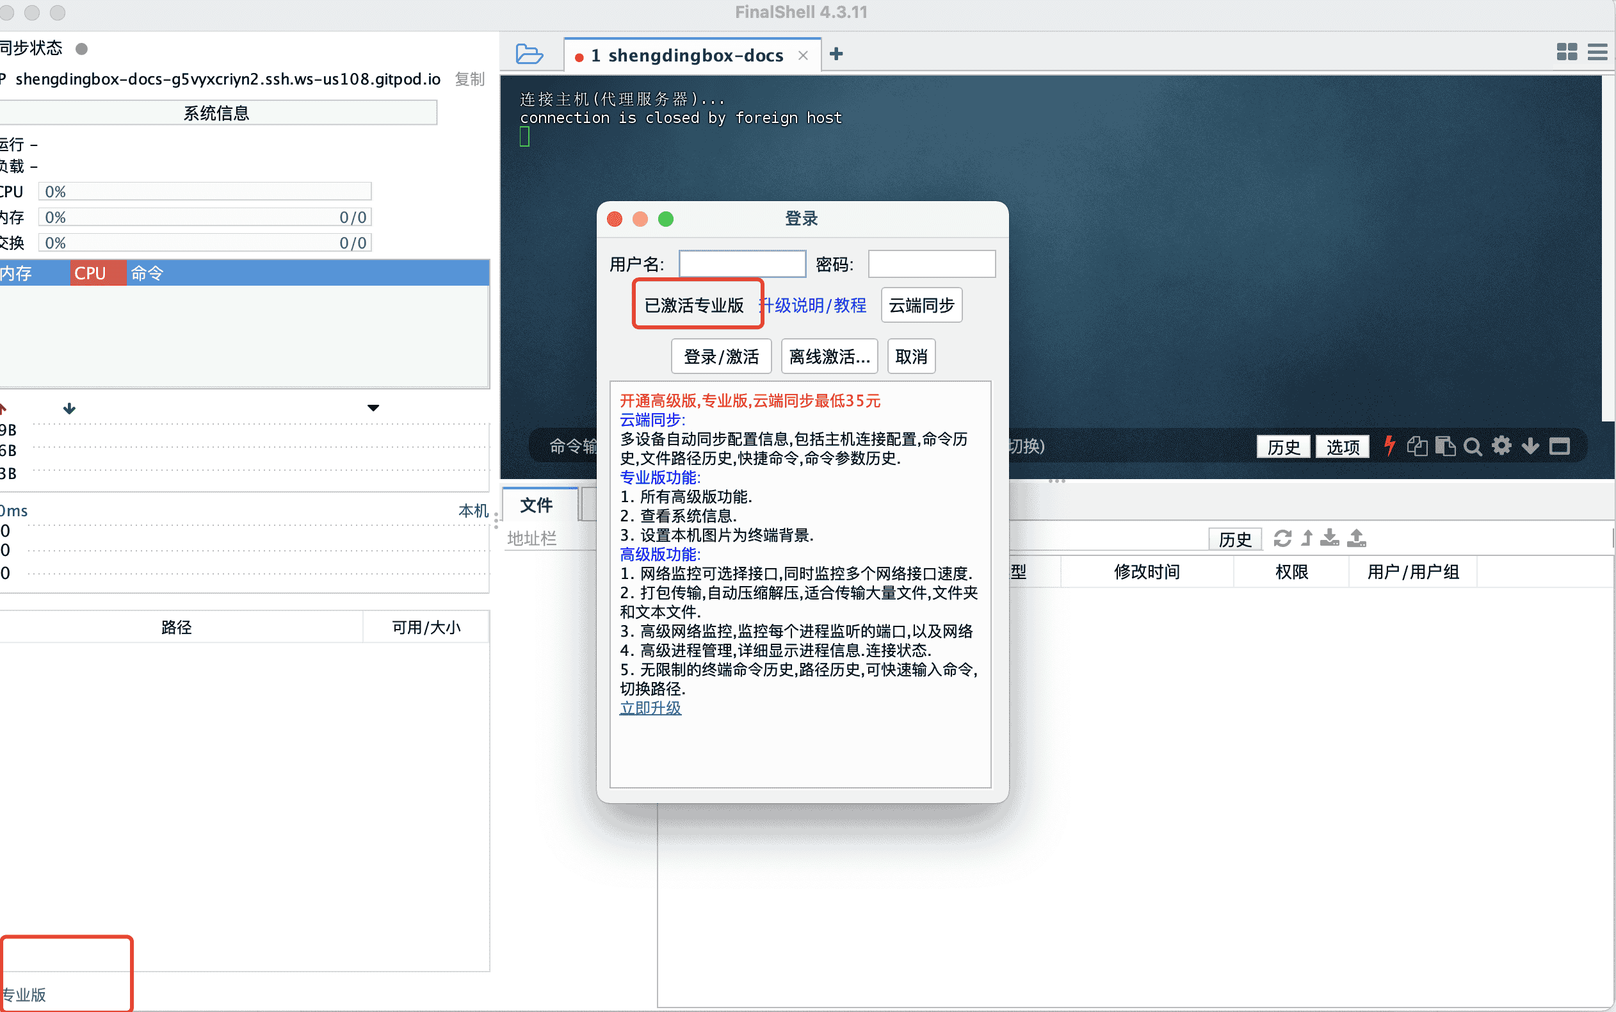Click the terminal paste icon
The width and height of the screenshot is (1616, 1012).
point(1445,446)
